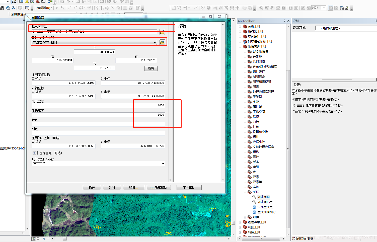This screenshot has width=377, height=242.
Task: Click the 清除 extent button
Action: coord(151,68)
